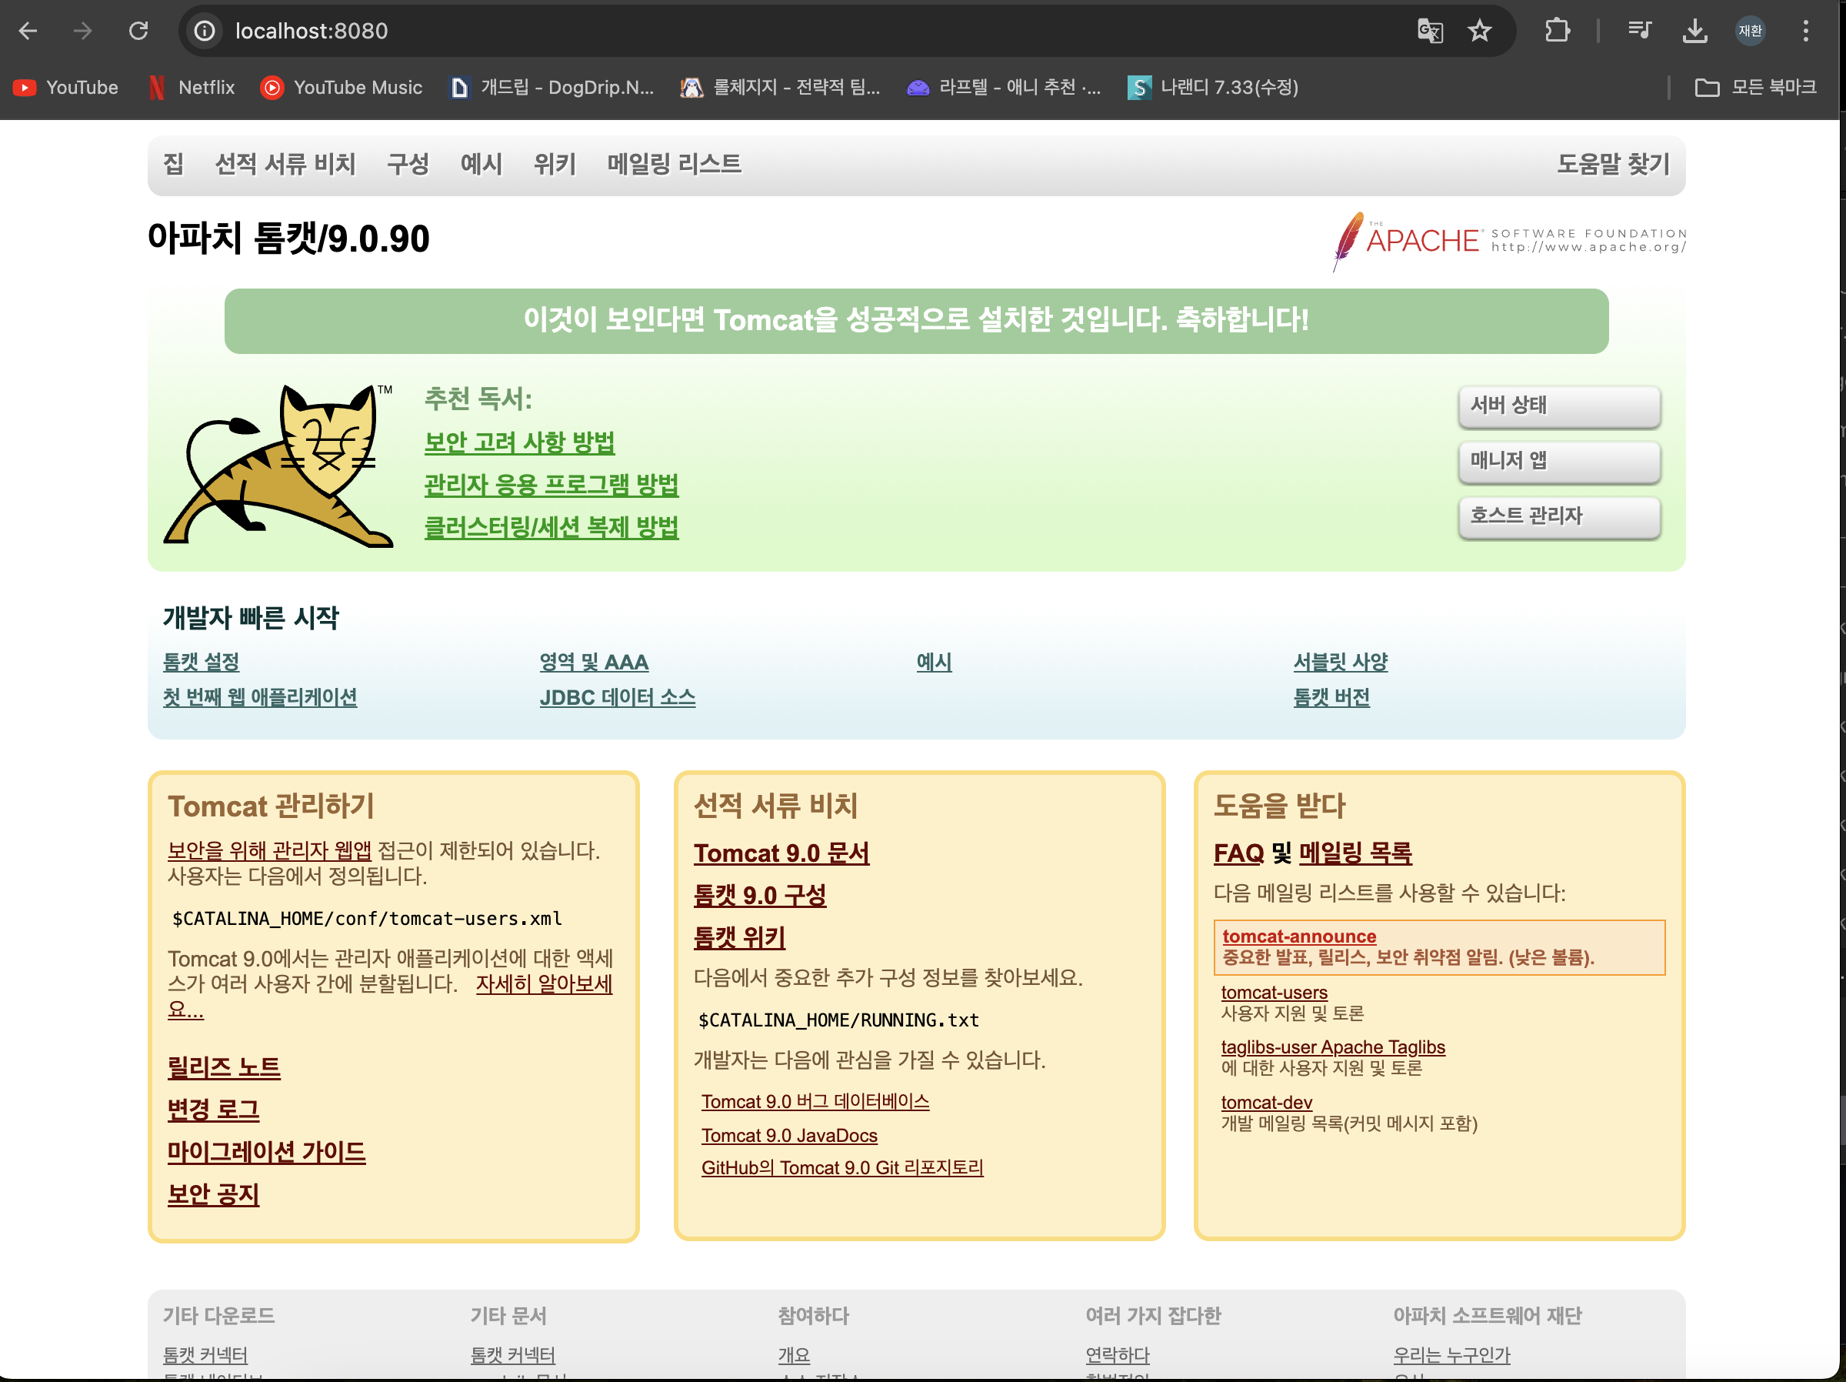Open the 메일링 목록 link
1846x1382 pixels.
pyautogui.click(x=1355, y=853)
